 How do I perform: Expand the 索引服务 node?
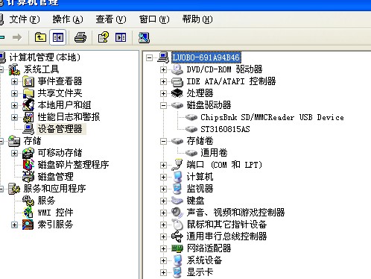tap(14, 225)
